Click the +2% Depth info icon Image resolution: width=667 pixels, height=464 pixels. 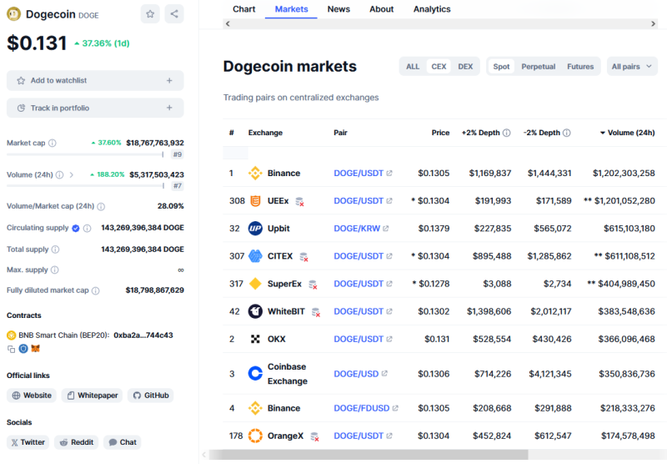(x=507, y=133)
